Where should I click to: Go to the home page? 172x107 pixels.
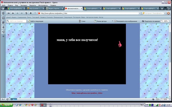tap(31, 13)
